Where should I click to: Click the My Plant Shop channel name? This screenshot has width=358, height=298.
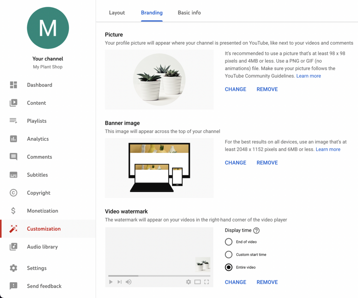[x=48, y=67]
